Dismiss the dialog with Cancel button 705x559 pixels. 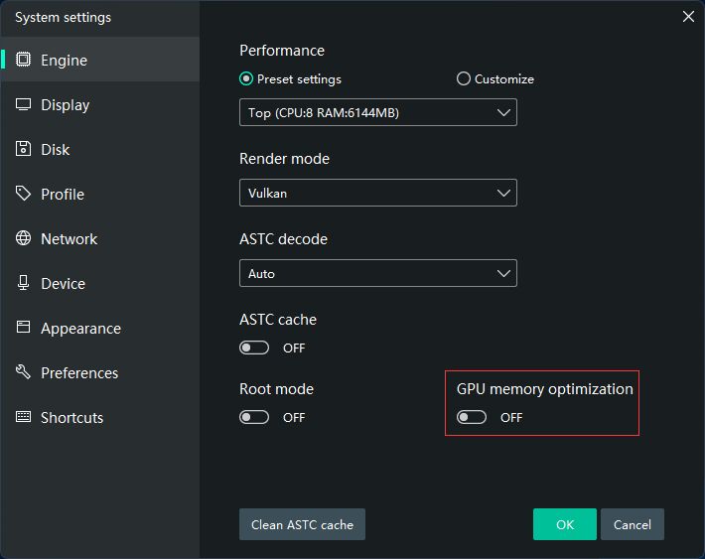(632, 524)
